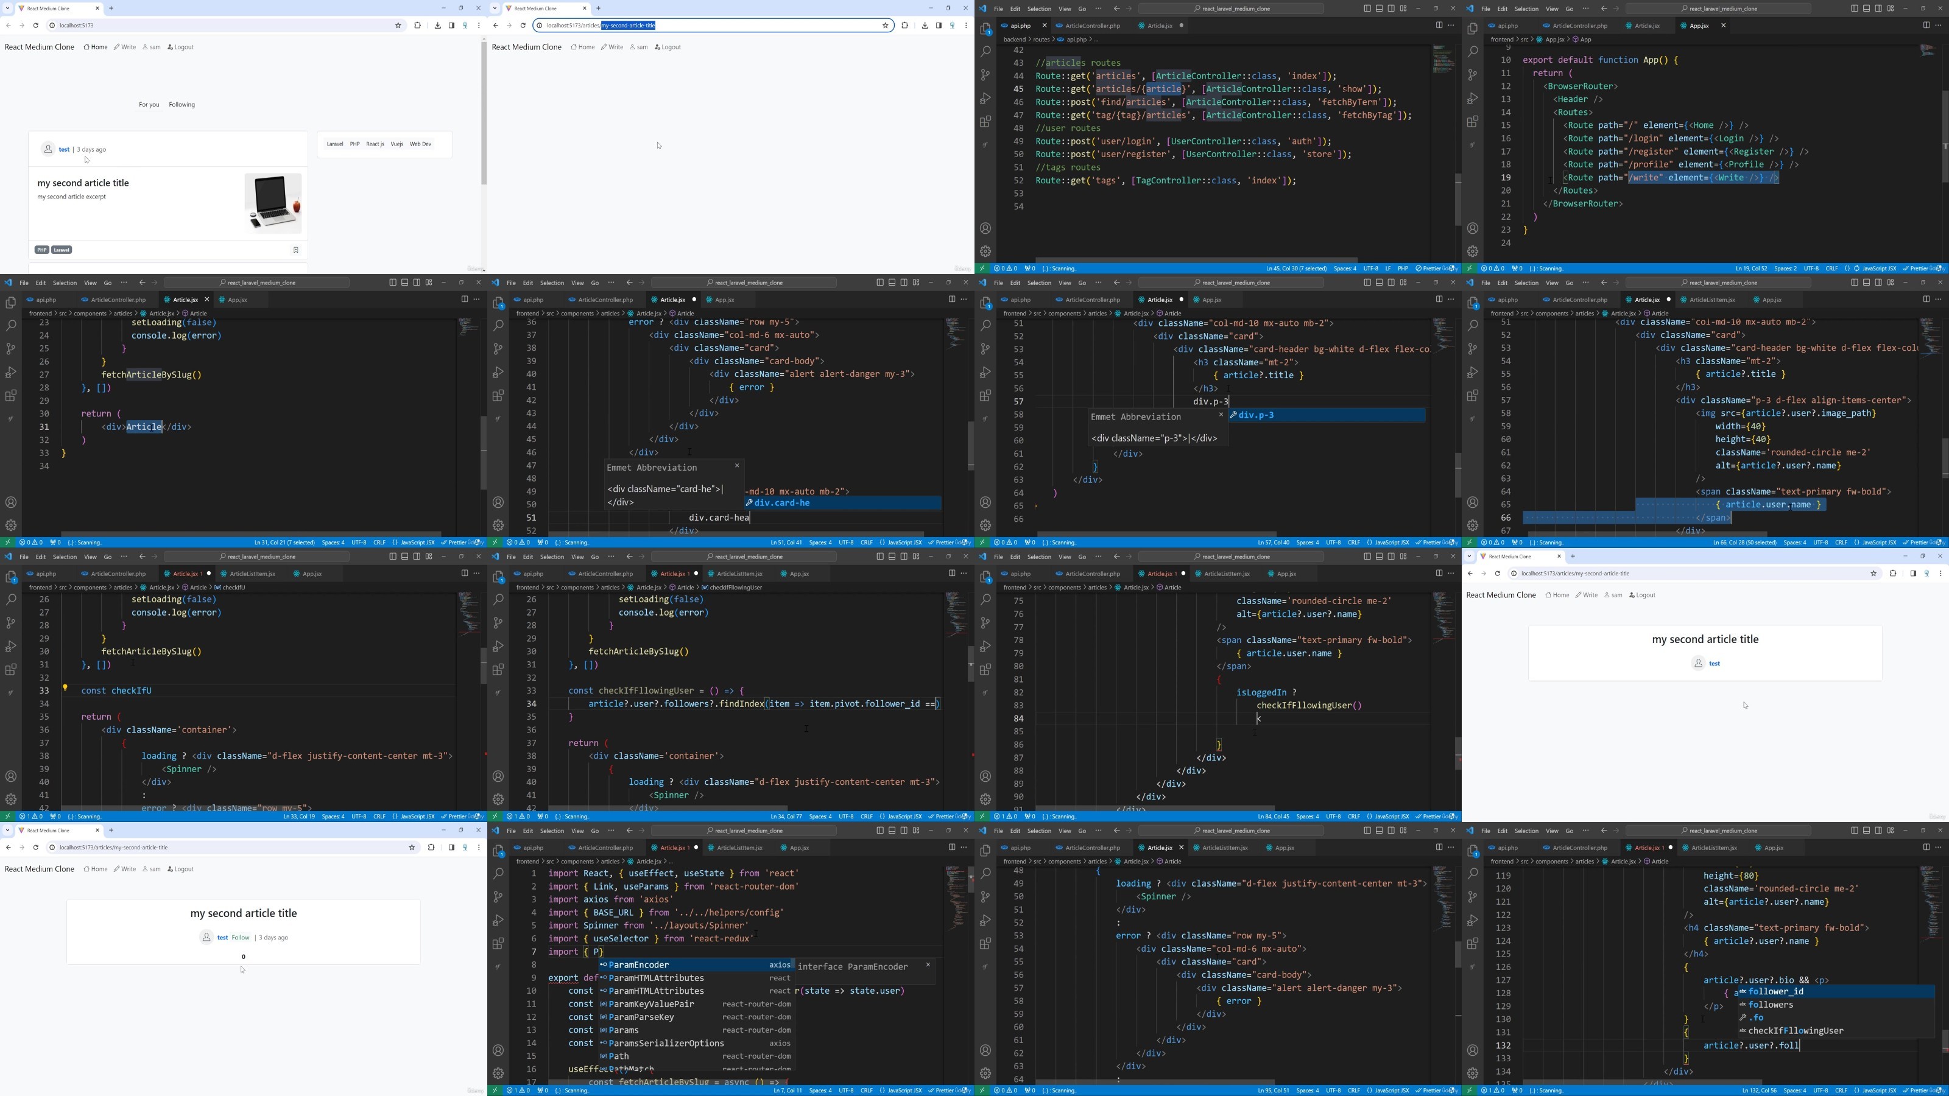Click Spaces: 4 in the api.php status bar
This screenshot has height=1096, width=1949.
point(1345,268)
